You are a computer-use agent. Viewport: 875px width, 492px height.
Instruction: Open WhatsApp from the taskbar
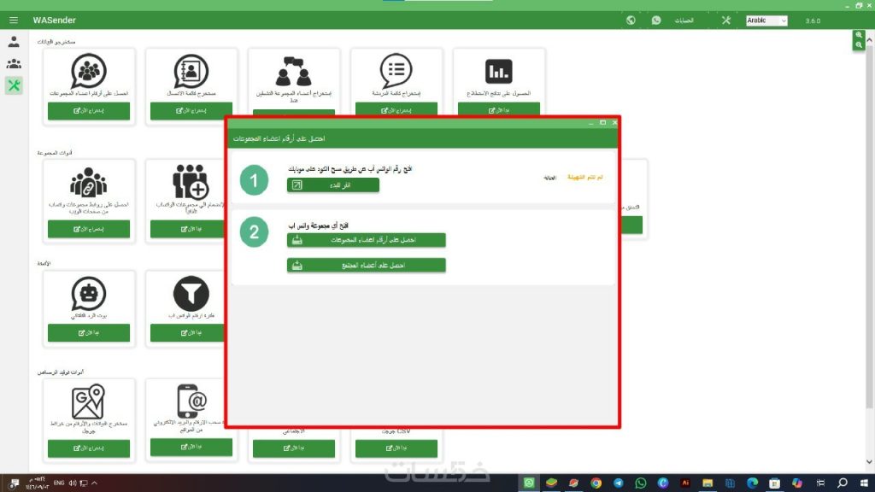(x=641, y=483)
